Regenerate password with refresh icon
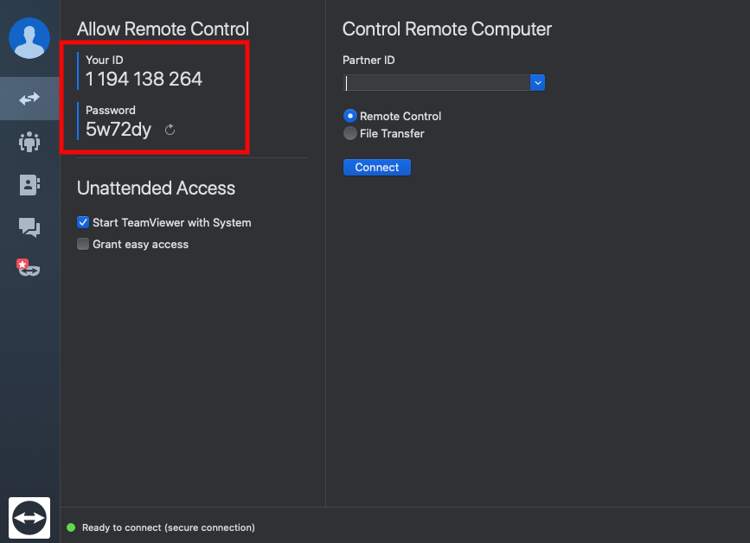Screen dimensions: 750x543 pos(170,130)
